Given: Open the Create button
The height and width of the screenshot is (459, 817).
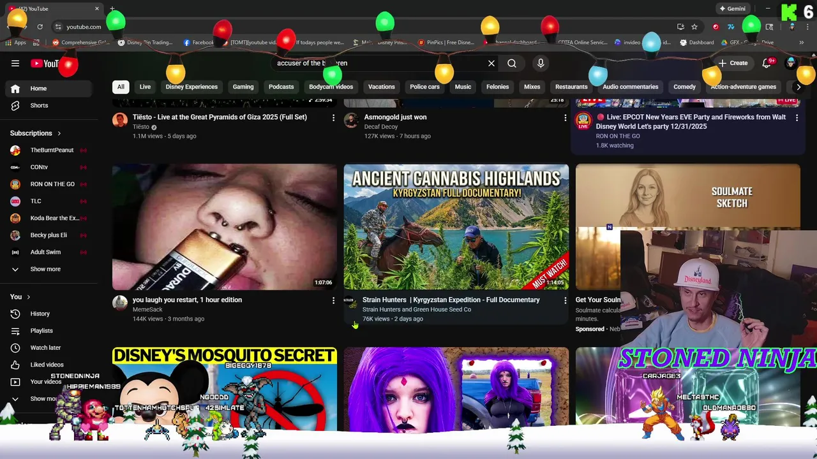Looking at the screenshot, I should 733,63.
